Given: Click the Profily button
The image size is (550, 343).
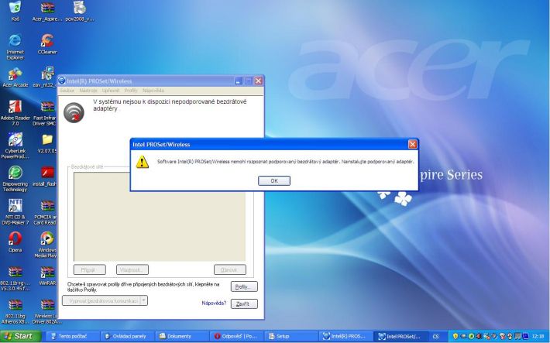Looking at the screenshot, I should (x=244, y=286).
